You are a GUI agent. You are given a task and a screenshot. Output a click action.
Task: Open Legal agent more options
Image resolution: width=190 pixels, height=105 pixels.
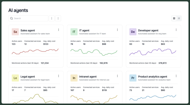coord(59,76)
